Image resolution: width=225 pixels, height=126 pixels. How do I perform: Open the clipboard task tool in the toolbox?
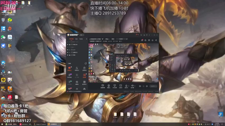click(x=84, y=68)
